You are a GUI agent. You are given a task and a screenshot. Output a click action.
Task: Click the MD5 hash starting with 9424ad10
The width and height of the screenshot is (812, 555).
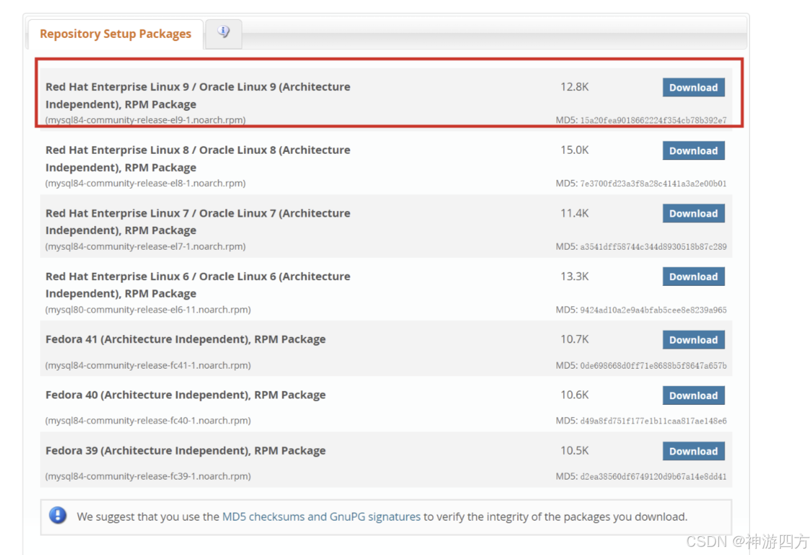[x=653, y=310]
